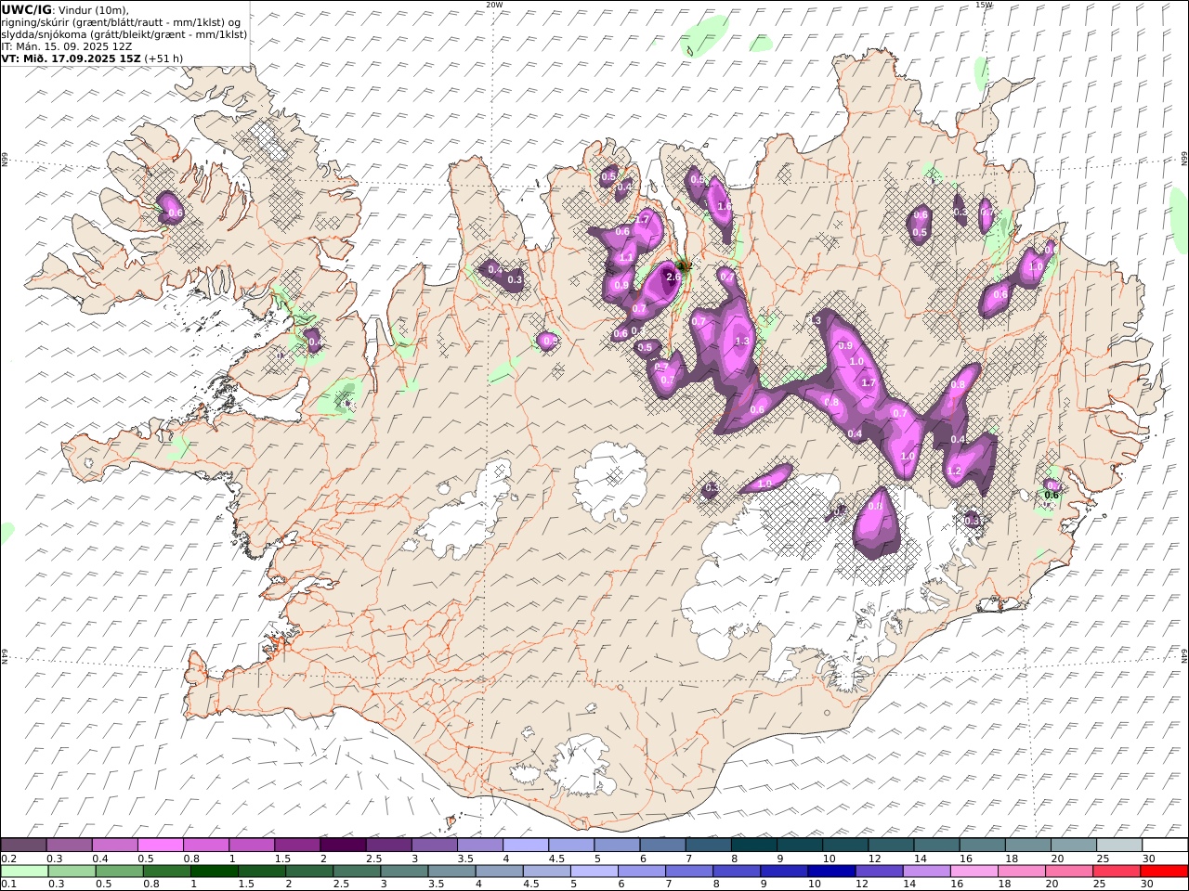
Task: Select the white 30 swatch in the top legend row
Action: tap(1165, 846)
